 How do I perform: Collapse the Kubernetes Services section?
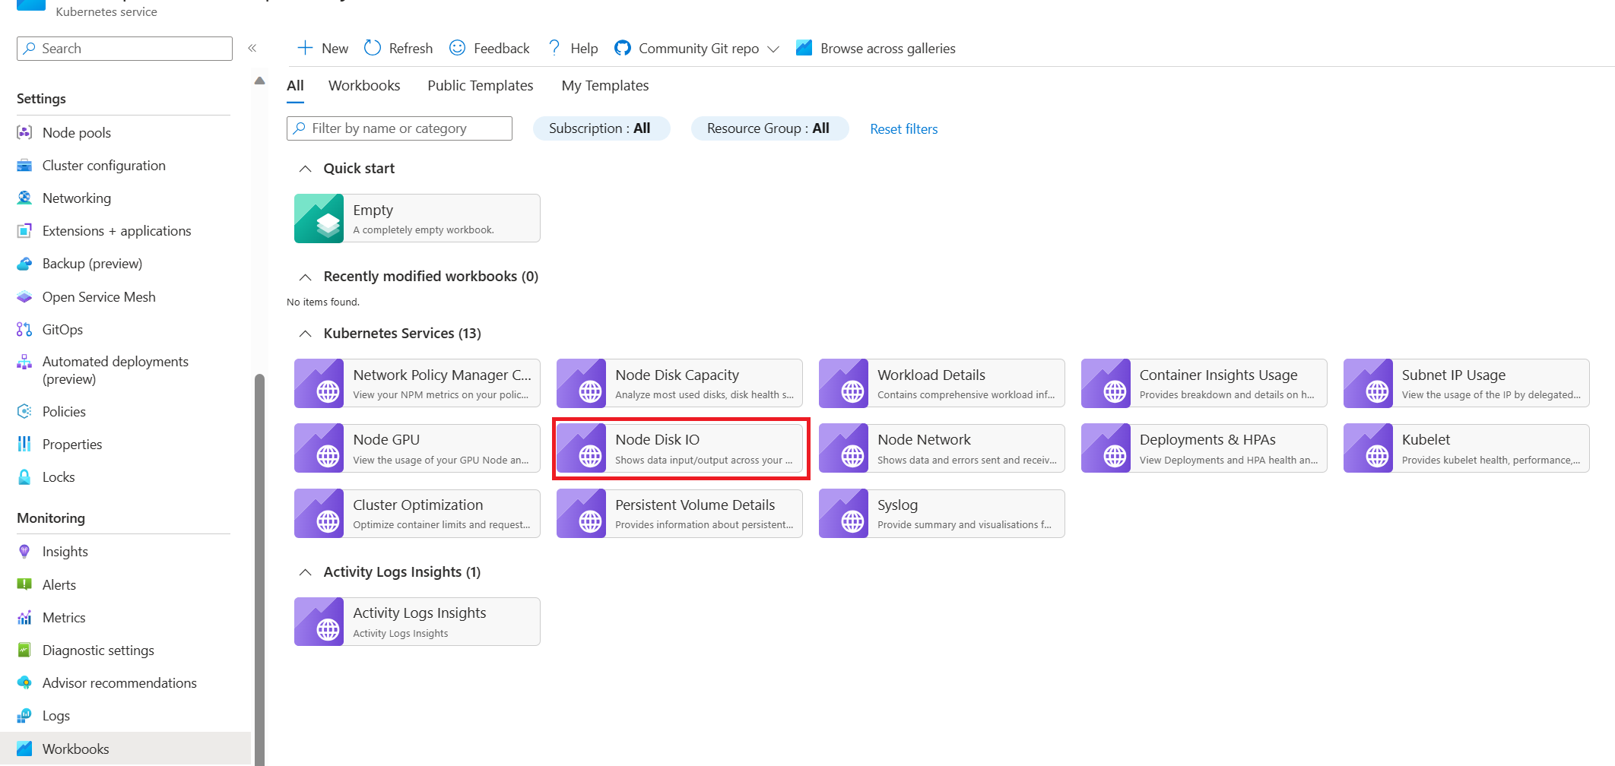point(305,334)
